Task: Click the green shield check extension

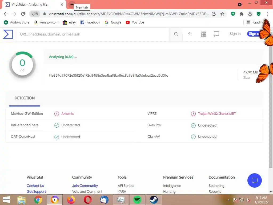Action: [x=259, y=14]
